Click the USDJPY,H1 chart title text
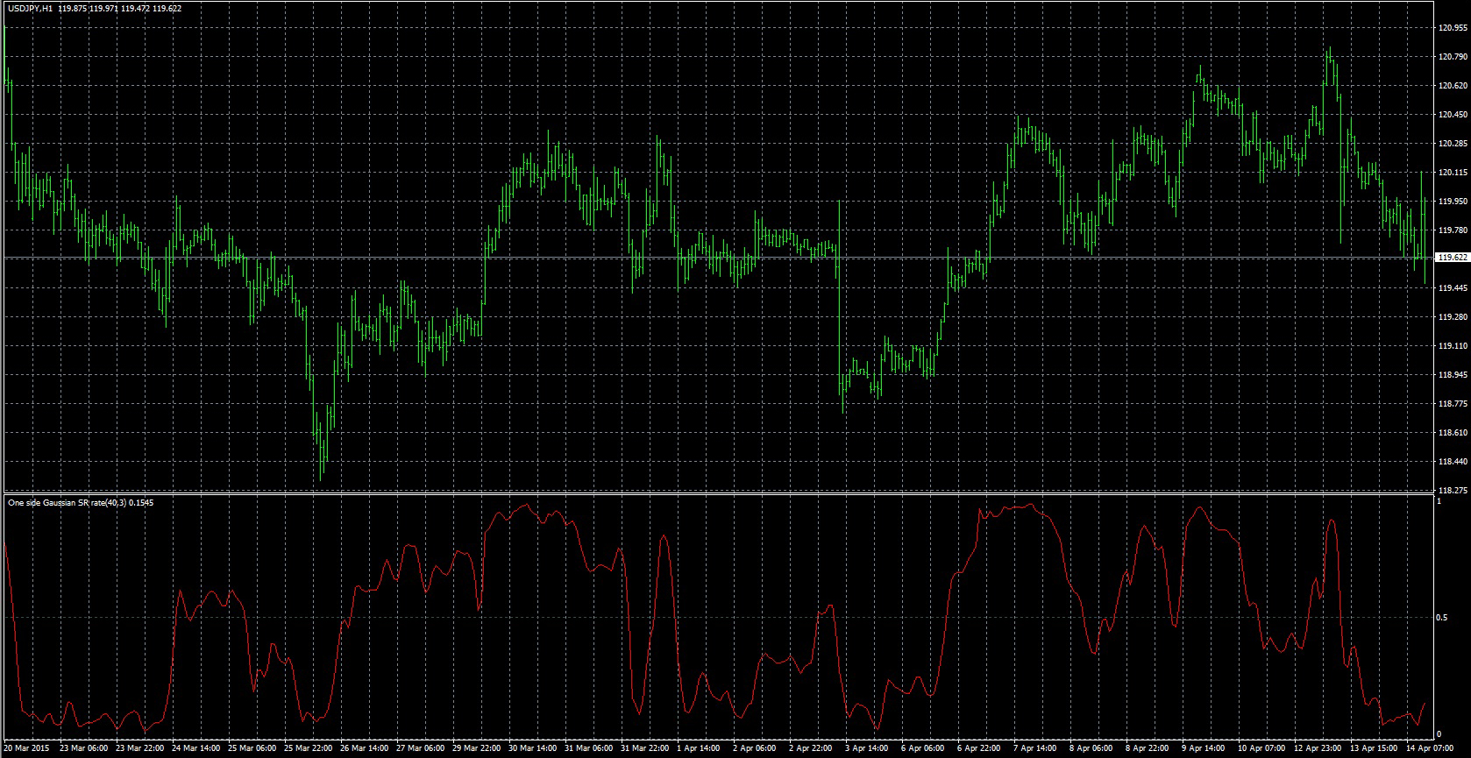1471x758 pixels. (x=30, y=8)
